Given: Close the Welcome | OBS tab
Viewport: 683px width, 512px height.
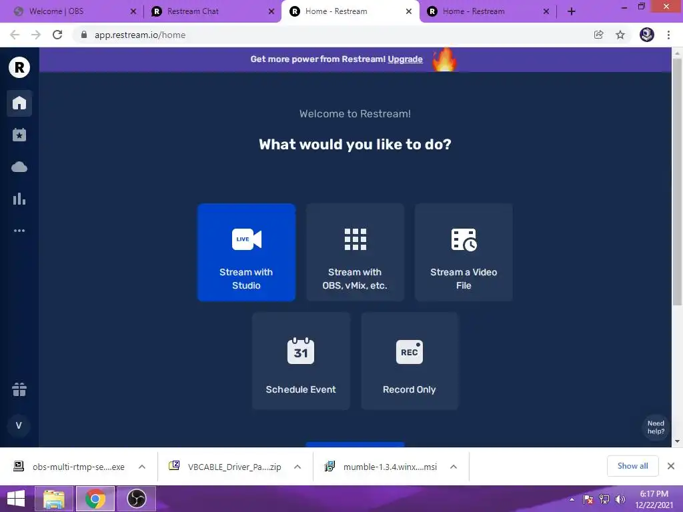Looking at the screenshot, I should tap(133, 12).
